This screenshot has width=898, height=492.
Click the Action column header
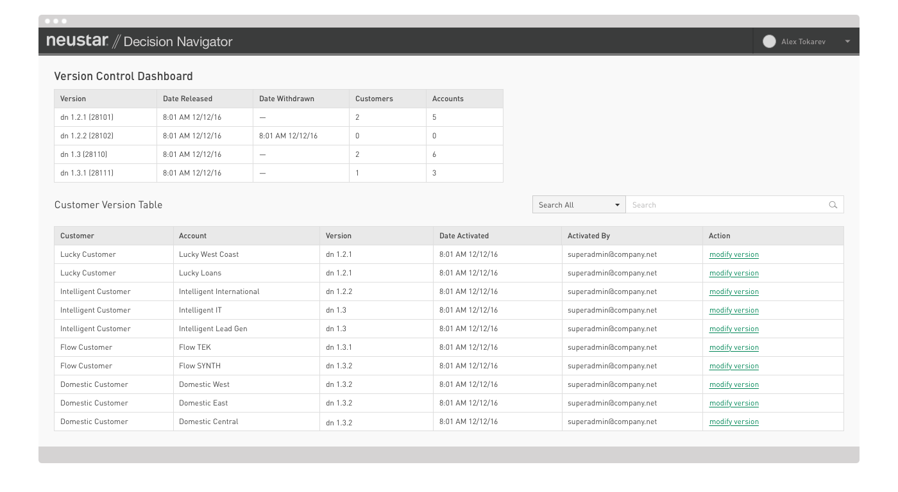(773, 236)
